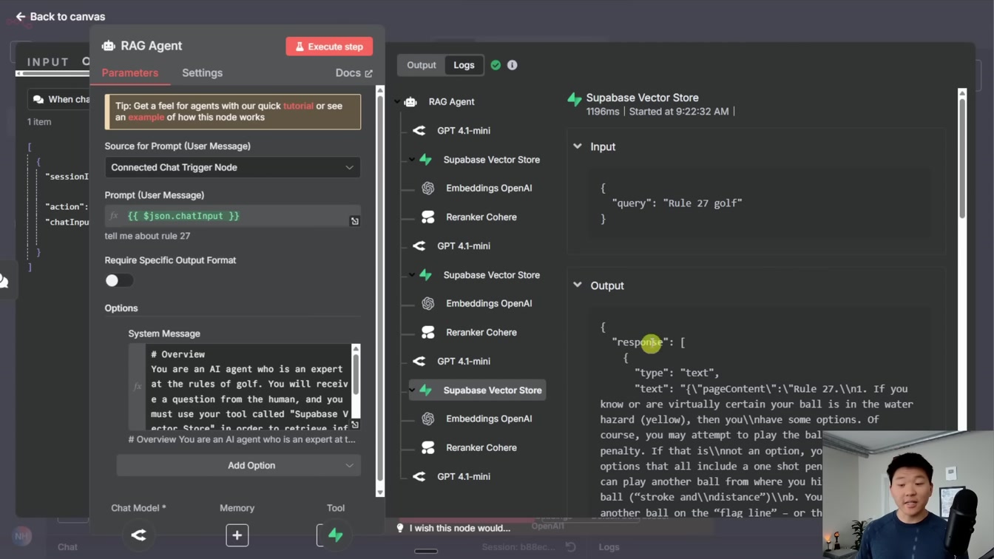Click the "1 item" input count text

(39, 122)
